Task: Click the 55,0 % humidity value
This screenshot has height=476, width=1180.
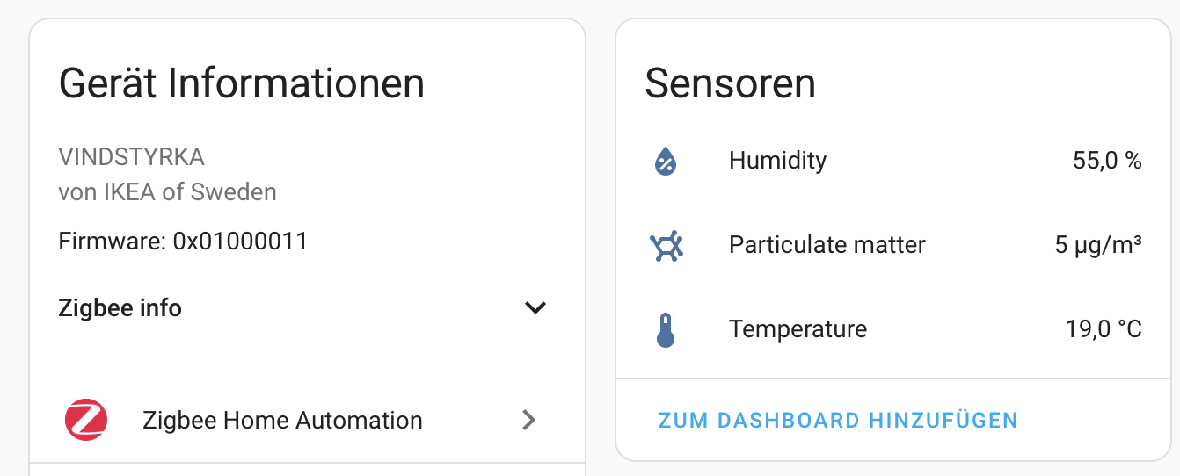Action: pos(1106,161)
